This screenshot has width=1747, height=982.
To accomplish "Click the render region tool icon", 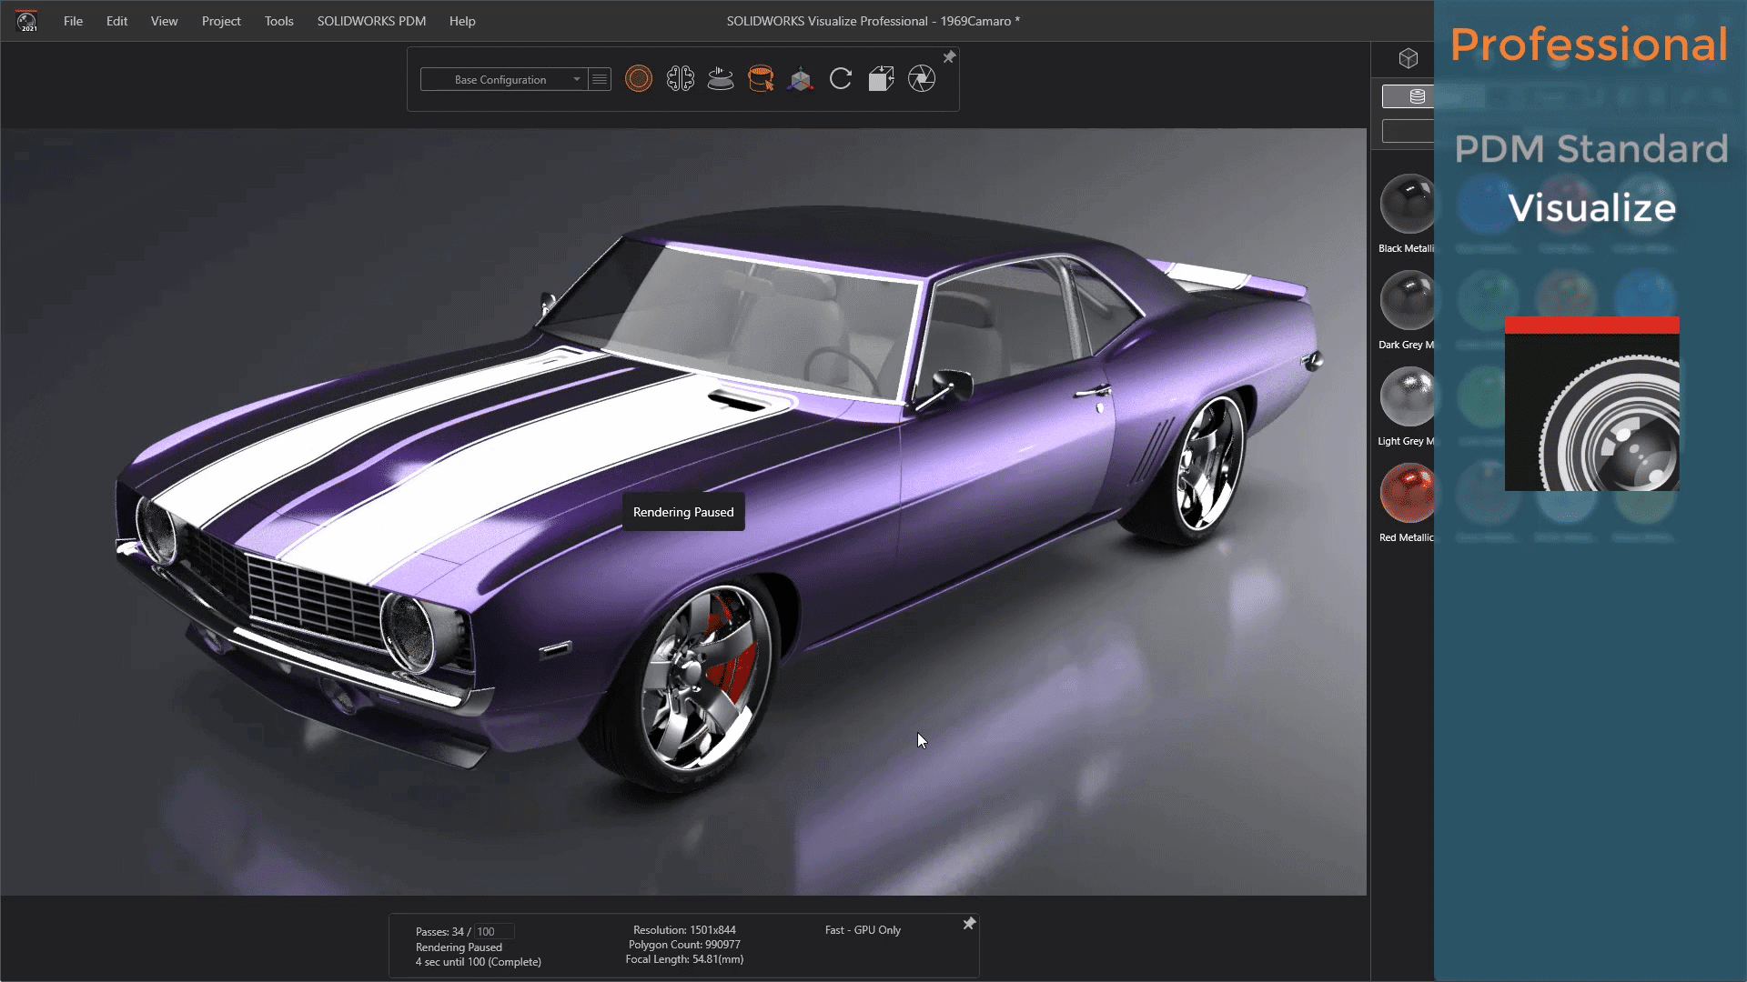I will pos(922,78).
